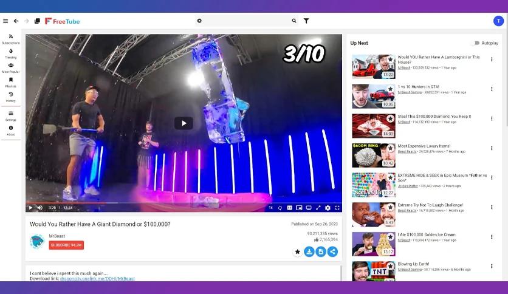Open the 1x playback speed menu
Viewport: 508px width, 294px height.
click(x=270, y=208)
